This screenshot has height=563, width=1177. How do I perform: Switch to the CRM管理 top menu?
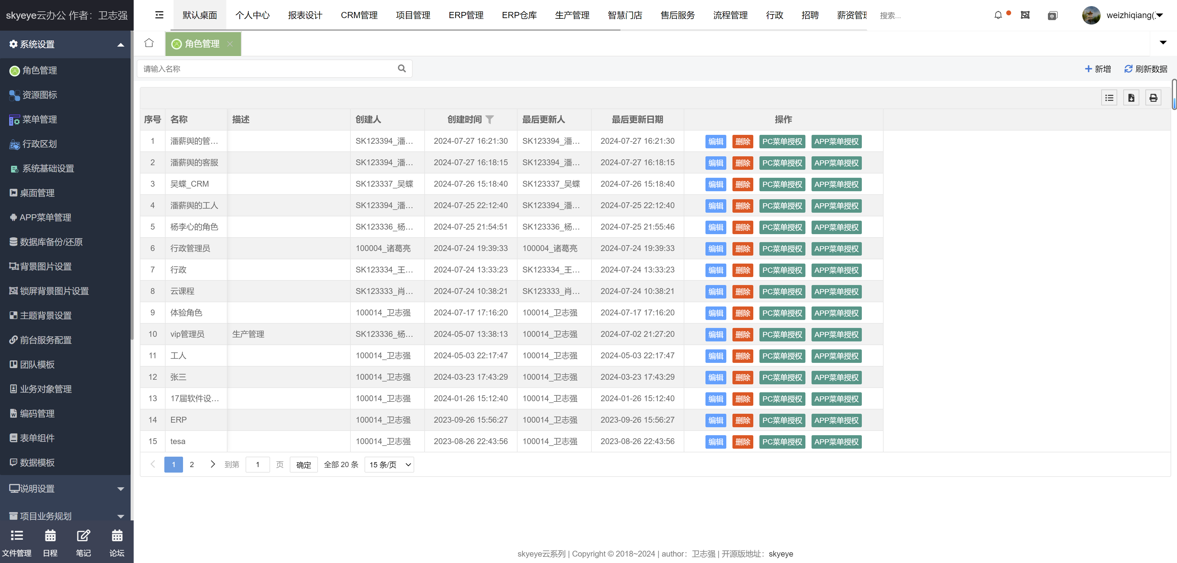coord(359,15)
